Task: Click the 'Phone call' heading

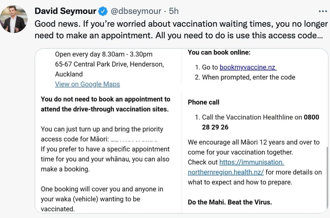Action: tap(203, 102)
